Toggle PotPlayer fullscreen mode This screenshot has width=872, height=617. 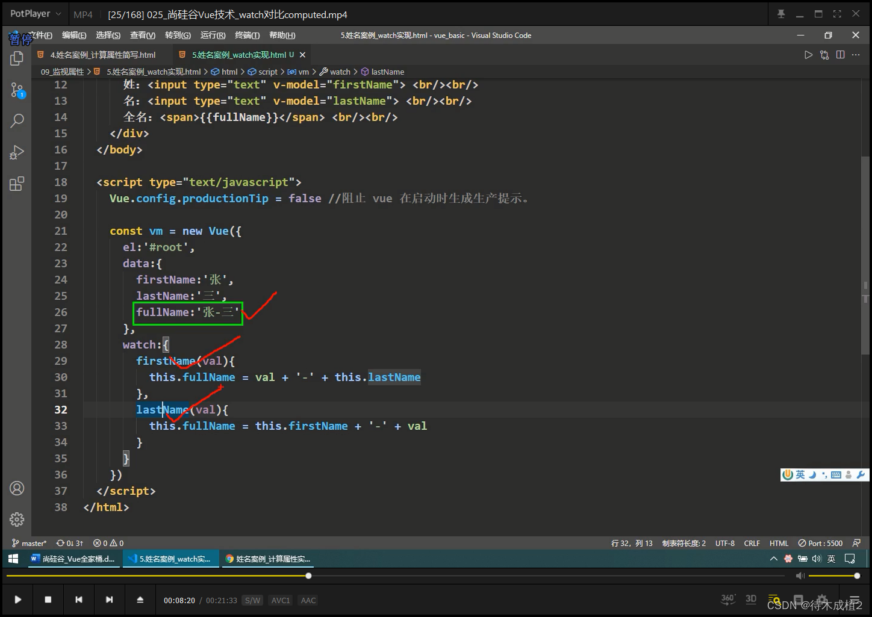[x=837, y=14]
